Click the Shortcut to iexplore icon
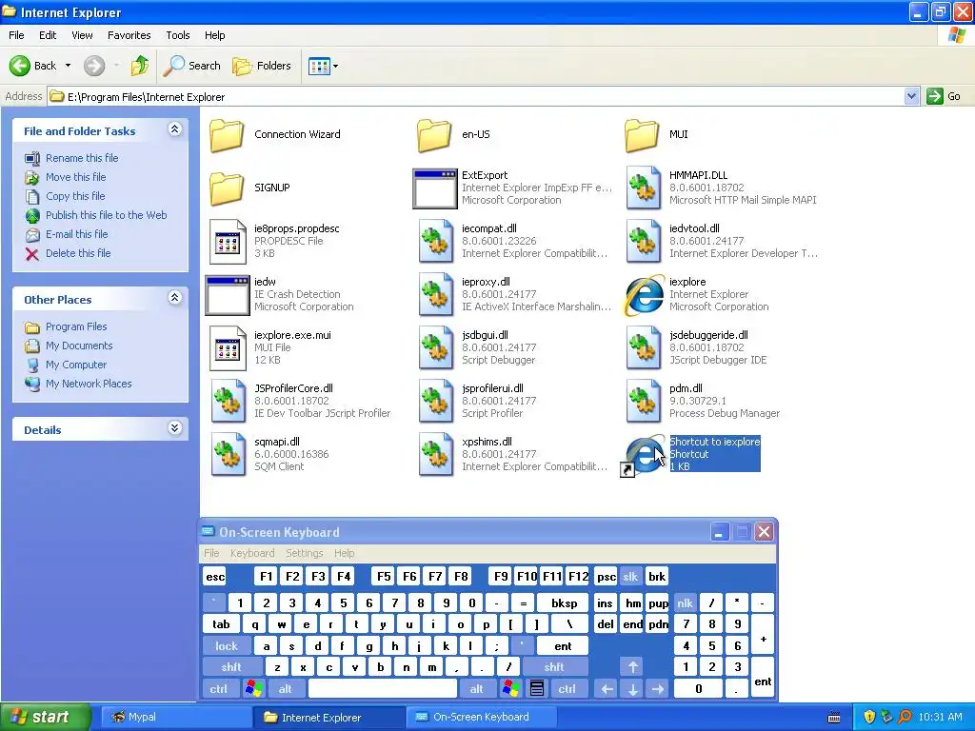 (643, 456)
